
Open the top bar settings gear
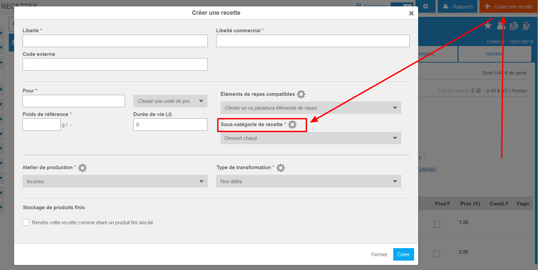pyautogui.click(x=426, y=6)
